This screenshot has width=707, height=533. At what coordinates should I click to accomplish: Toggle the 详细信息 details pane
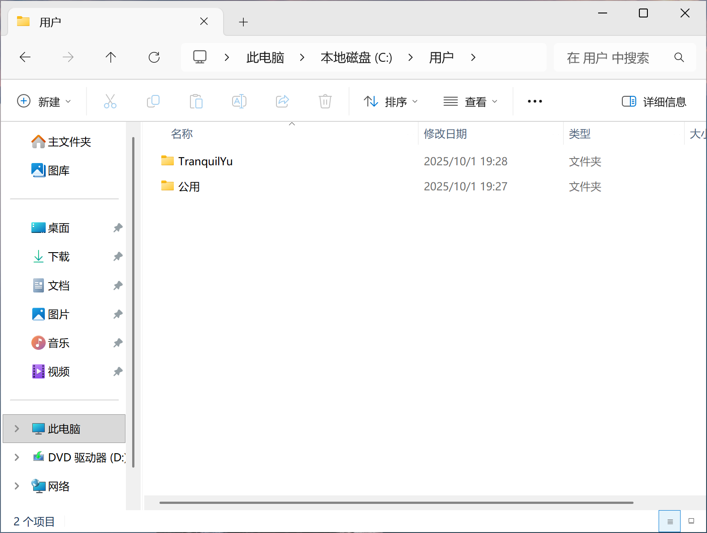coord(654,102)
